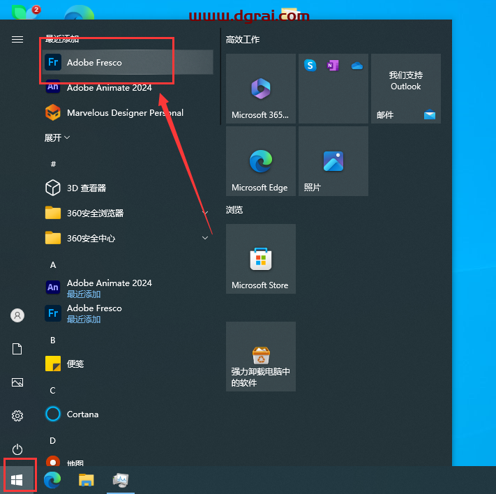Click the # section header
Image resolution: width=496 pixels, height=494 pixels.
[x=53, y=164]
